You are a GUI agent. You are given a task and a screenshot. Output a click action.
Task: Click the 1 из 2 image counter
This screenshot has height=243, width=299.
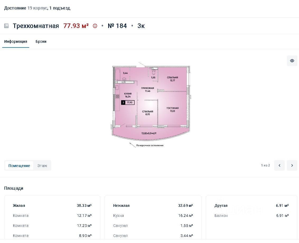pyautogui.click(x=265, y=165)
